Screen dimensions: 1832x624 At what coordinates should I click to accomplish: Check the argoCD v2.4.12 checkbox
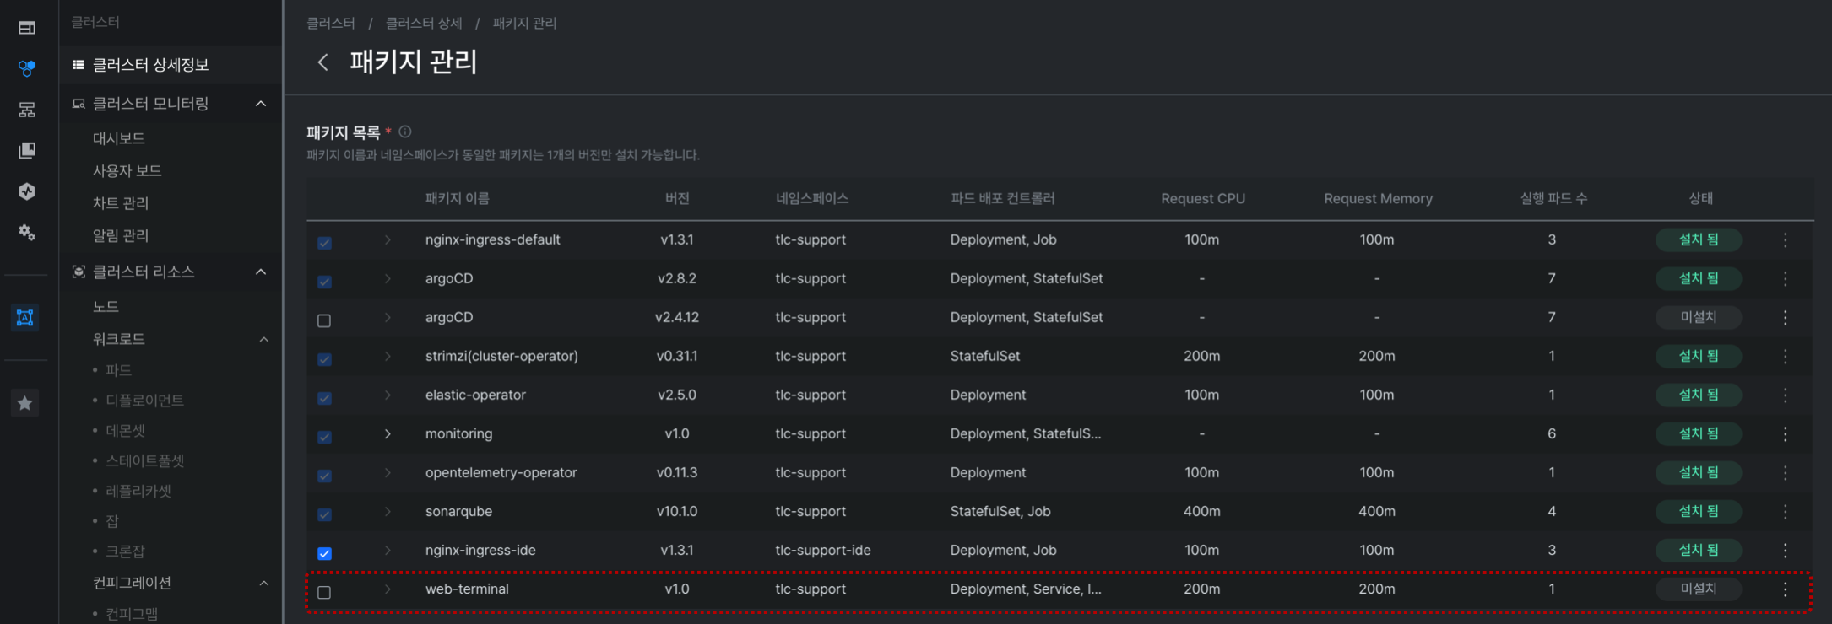click(x=324, y=320)
